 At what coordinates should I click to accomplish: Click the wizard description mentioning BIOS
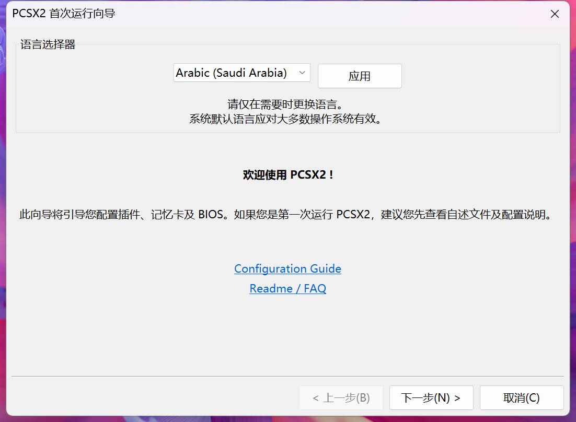[285, 214]
